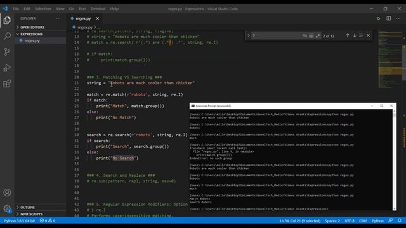Viewport: 406px width, 228px height.
Task: Open the Edit menu
Action: pos(27,8)
